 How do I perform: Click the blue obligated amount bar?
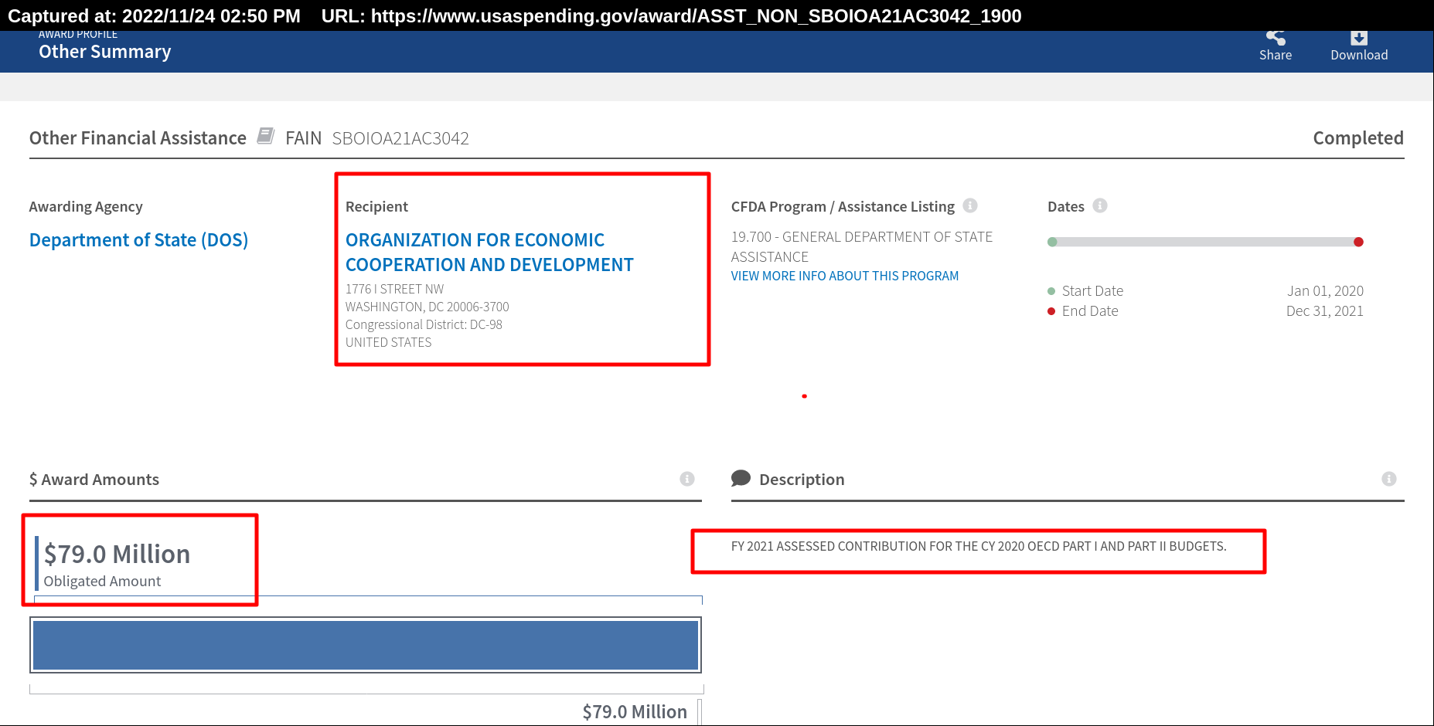coord(366,645)
